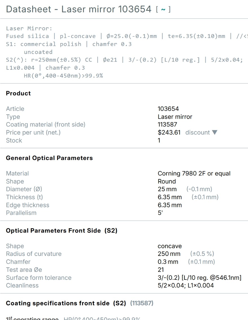248x320 pixels.
Task: Click the General Optical Parameters heading
Action: click(49, 158)
